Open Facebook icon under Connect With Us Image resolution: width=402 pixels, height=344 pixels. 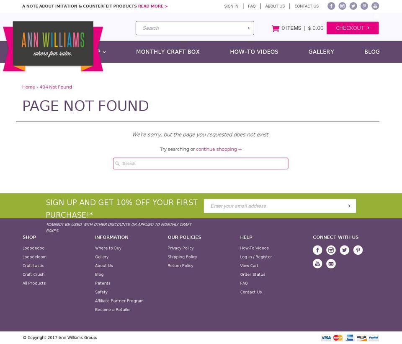[x=317, y=250]
